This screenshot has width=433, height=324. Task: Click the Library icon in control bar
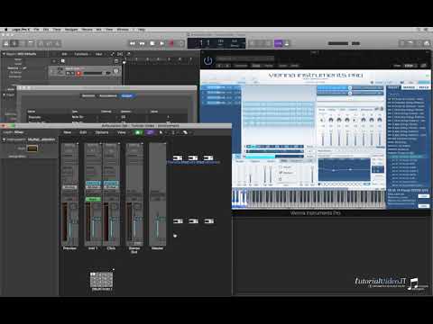[x=6, y=43]
